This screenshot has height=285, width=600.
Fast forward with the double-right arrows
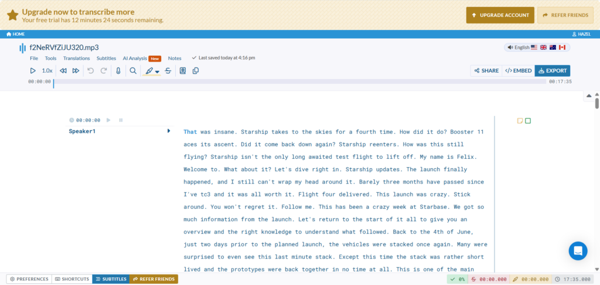pos(76,71)
